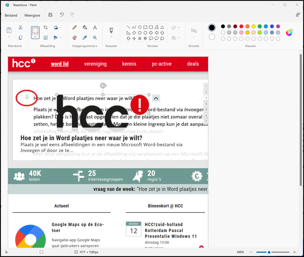
Task: Select the Eraser tool
Action: click(x=74, y=37)
